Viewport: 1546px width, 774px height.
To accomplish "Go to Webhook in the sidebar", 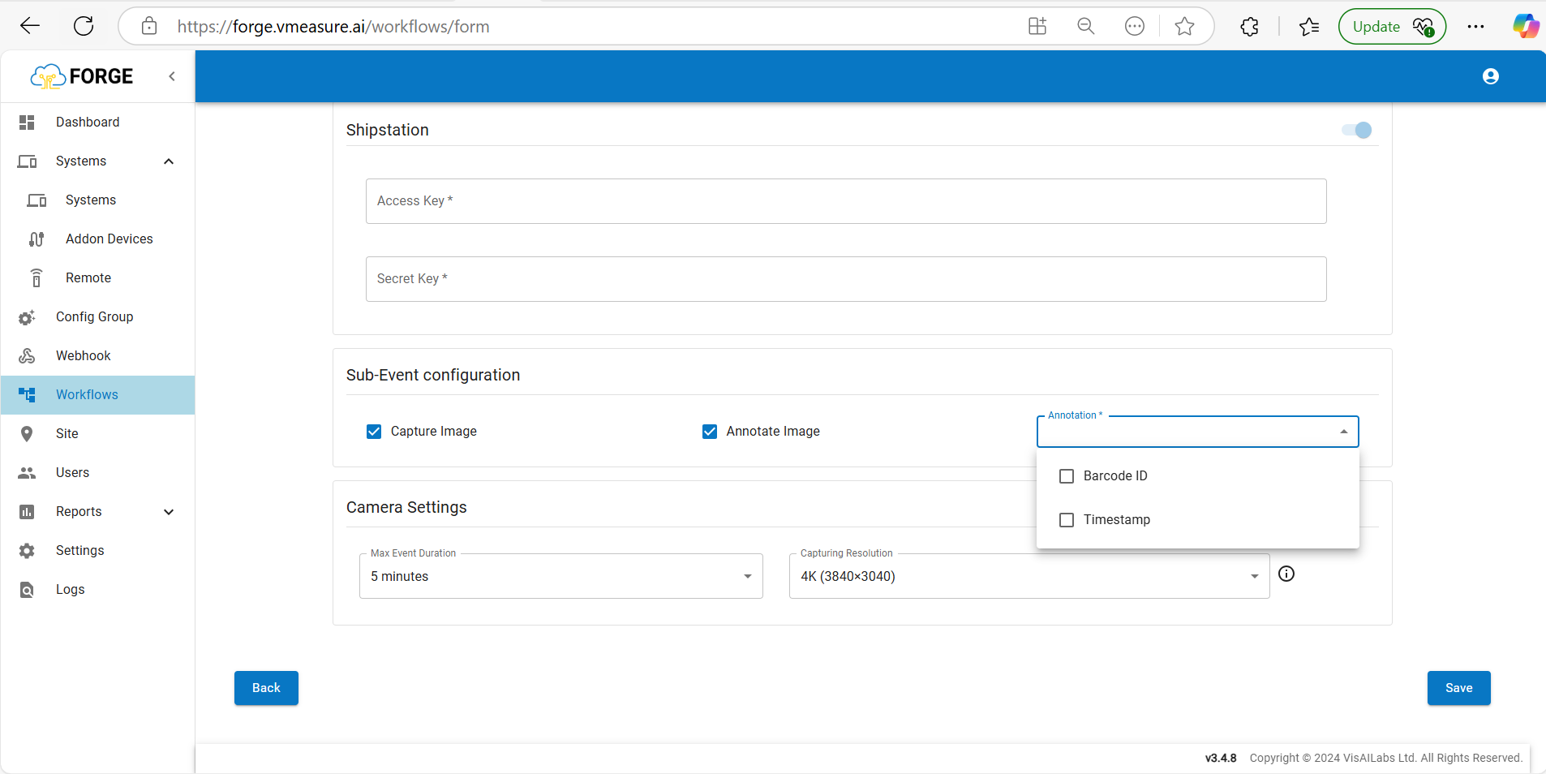I will (x=83, y=356).
